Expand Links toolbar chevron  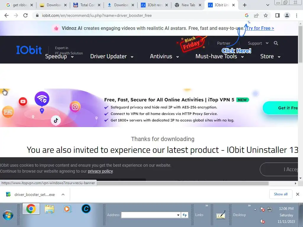click(x=207, y=206)
